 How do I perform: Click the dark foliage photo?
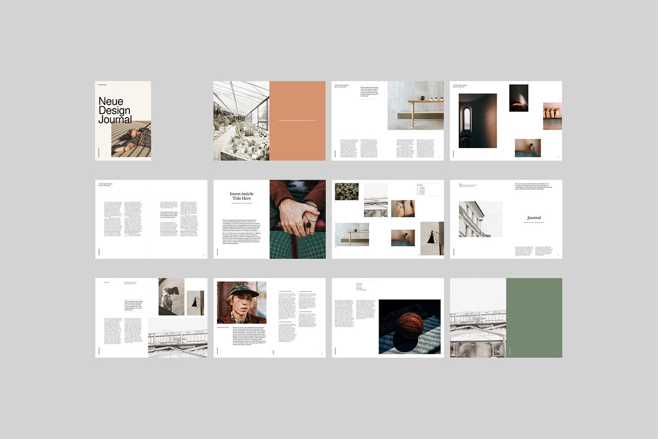tap(346, 191)
